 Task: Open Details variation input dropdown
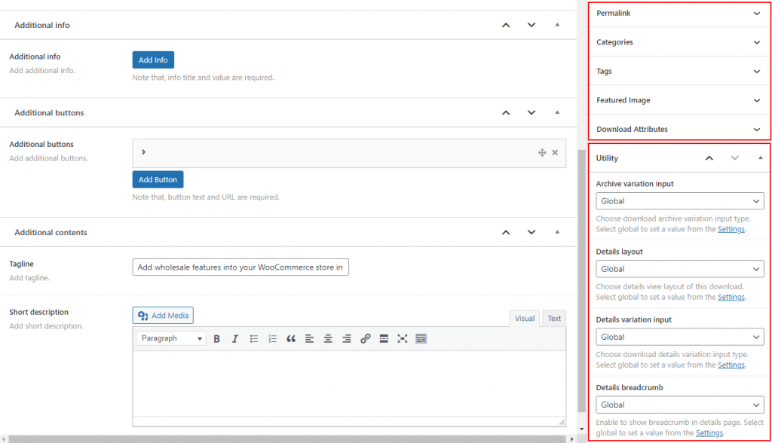click(680, 337)
